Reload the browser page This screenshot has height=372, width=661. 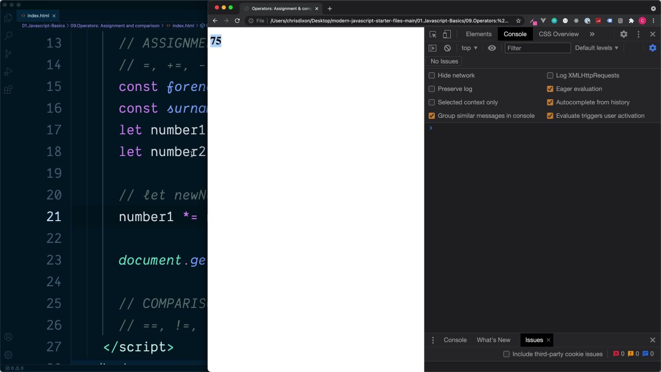point(237,21)
